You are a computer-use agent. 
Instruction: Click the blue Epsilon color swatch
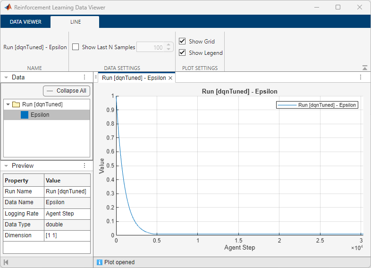(25, 115)
